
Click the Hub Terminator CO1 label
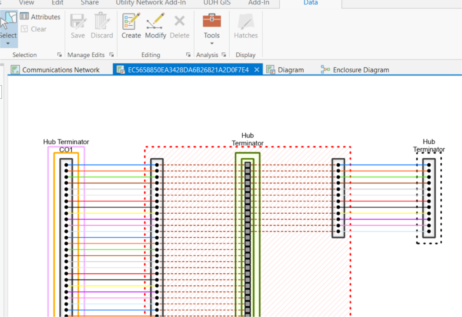coord(66,146)
